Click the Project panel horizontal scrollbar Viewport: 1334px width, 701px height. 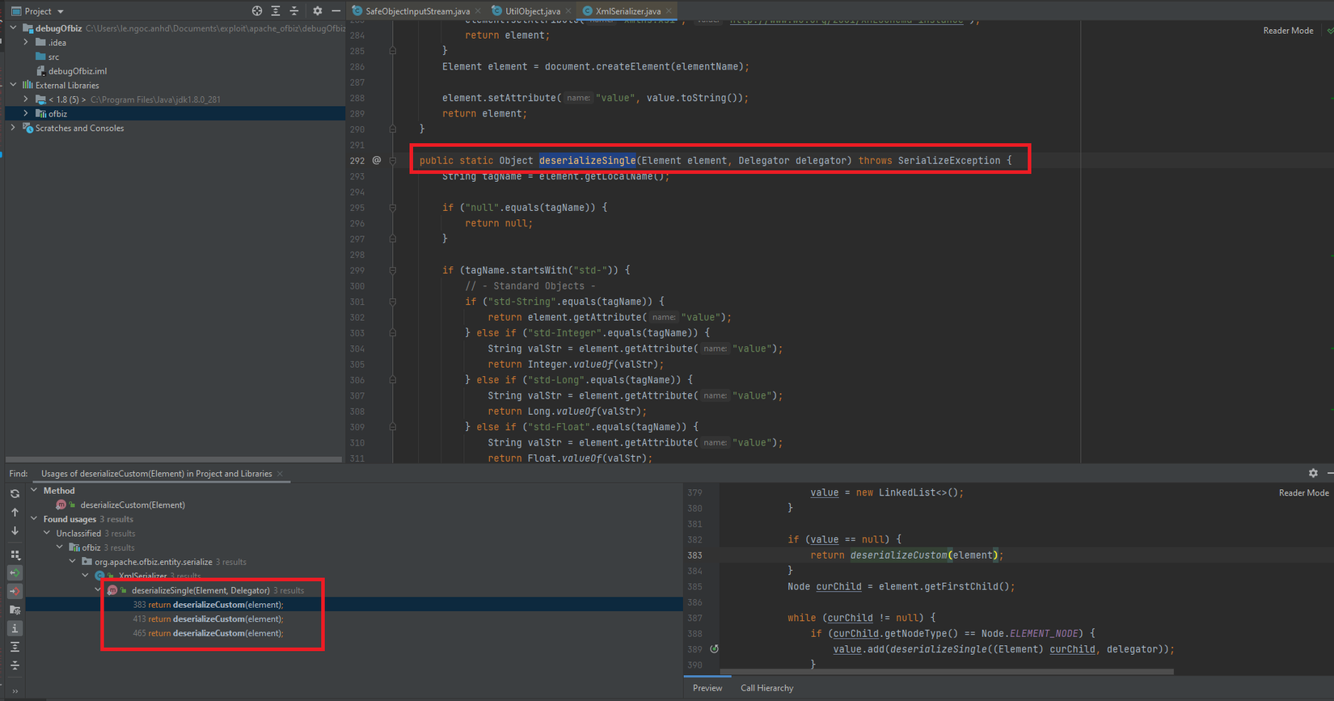click(x=173, y=459)
